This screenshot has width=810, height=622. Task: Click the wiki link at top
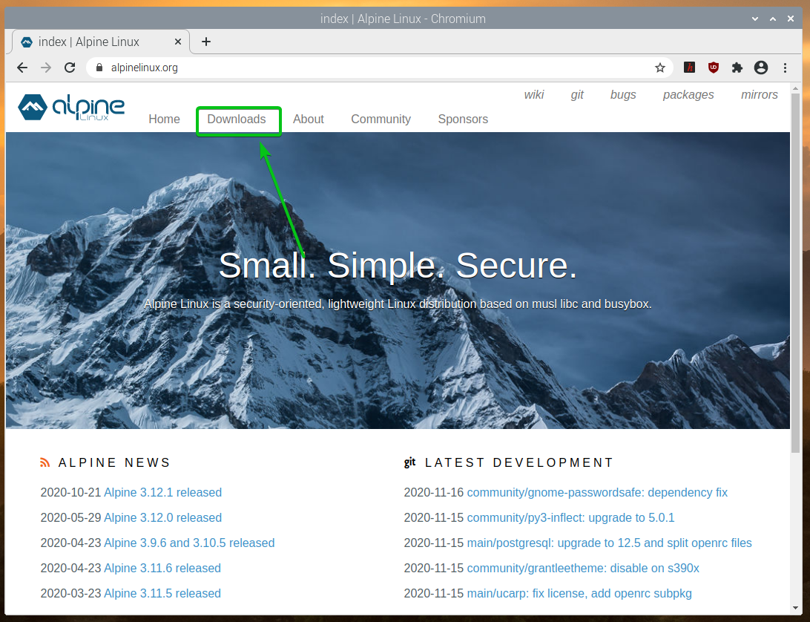(x=534, y=95)
